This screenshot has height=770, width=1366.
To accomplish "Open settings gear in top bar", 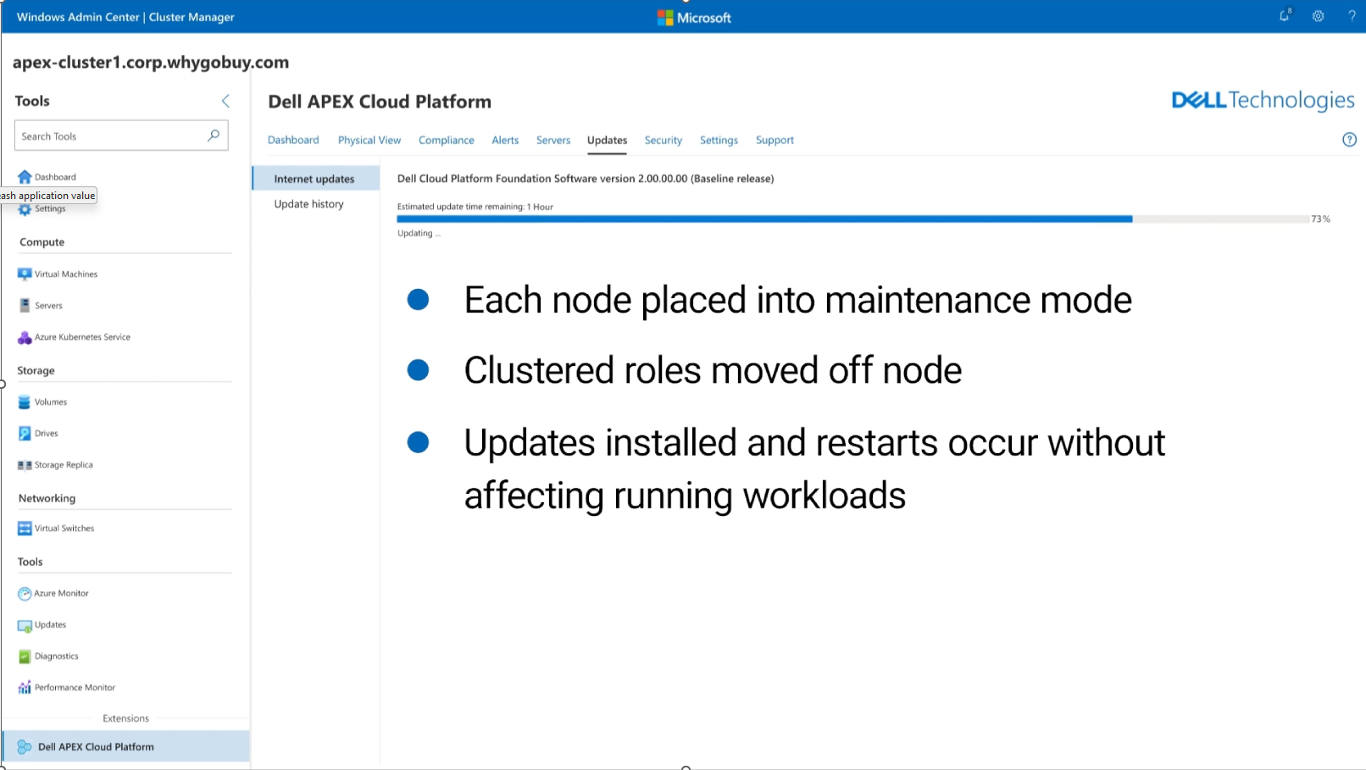I will point(1319,16).
